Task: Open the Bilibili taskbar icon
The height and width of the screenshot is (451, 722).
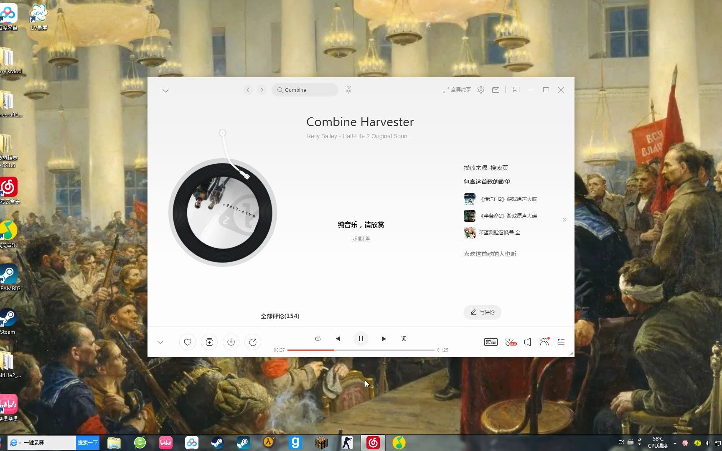Action: pyautogui.click(x=166, y=443)
